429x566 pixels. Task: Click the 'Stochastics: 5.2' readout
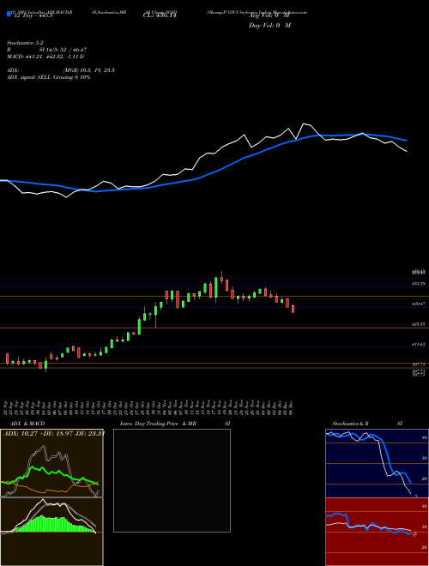click(x=25, y=43)
